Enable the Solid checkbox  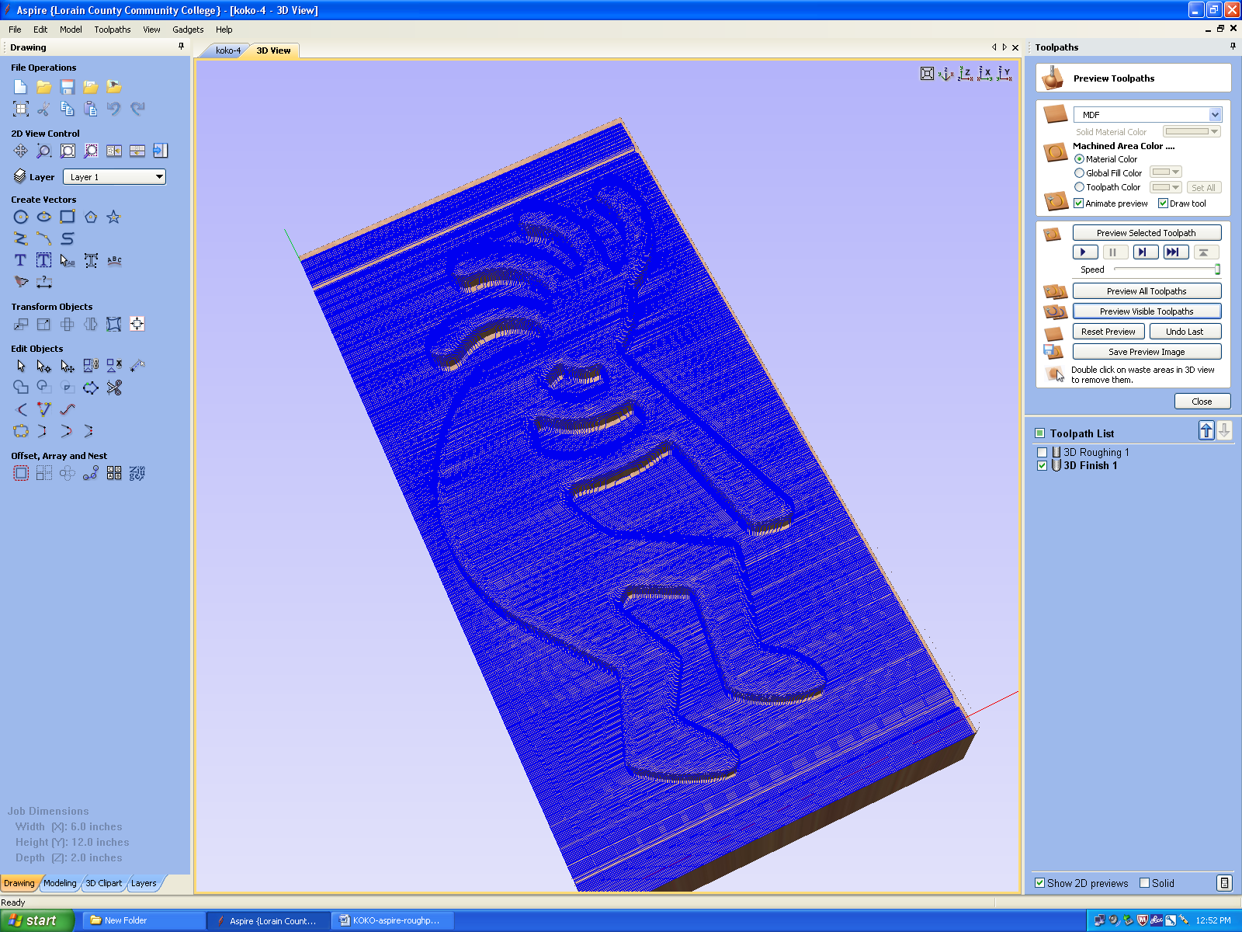[x=1144, y=883]
